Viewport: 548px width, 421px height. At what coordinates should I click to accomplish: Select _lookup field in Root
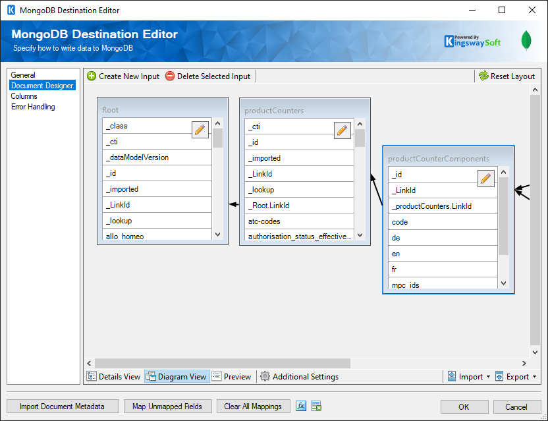click(x=157, y=221)
